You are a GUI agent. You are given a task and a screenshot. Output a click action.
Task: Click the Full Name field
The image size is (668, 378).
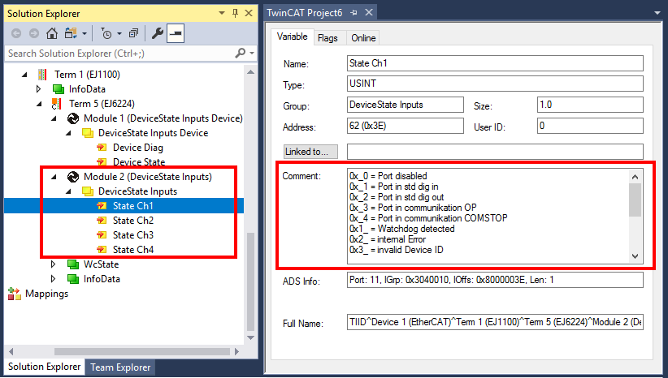[495, 322]
